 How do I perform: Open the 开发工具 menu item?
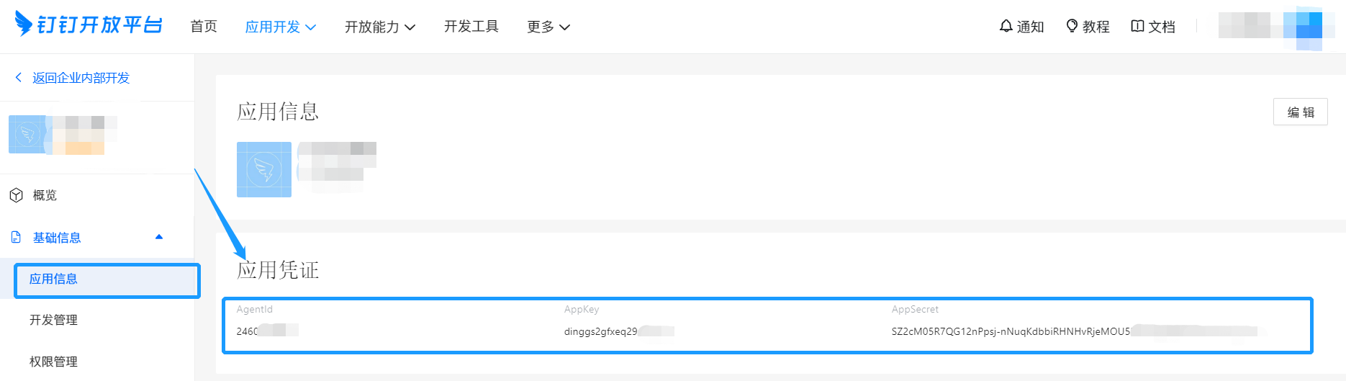point(471,27)
